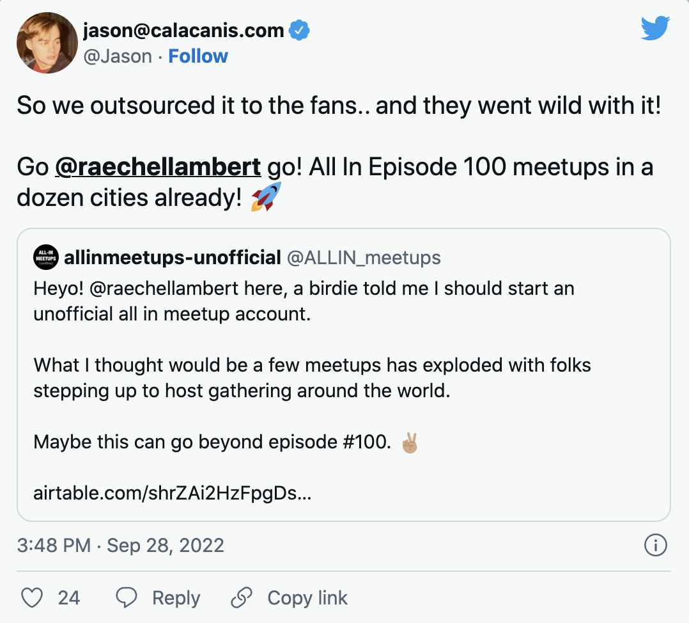
Task: Click the blue verified badge
Action: 300,29
